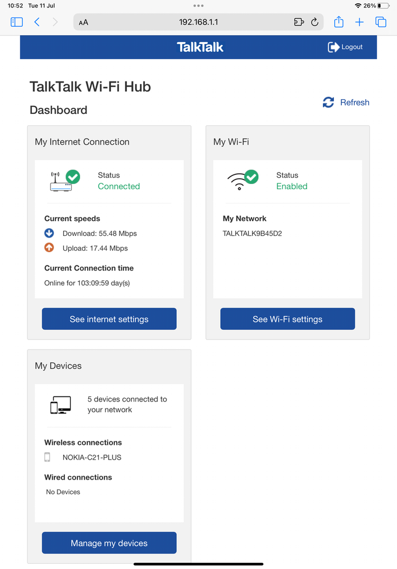Click the Logout button
The width and height of the screenshot is (397, 569).
[345, 47]
